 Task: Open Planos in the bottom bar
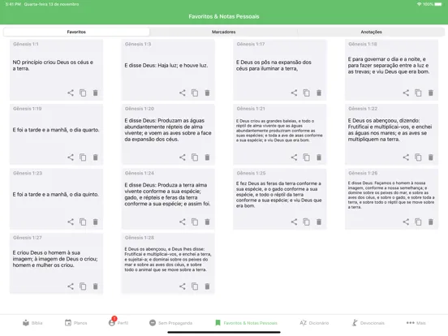(75, 323)
